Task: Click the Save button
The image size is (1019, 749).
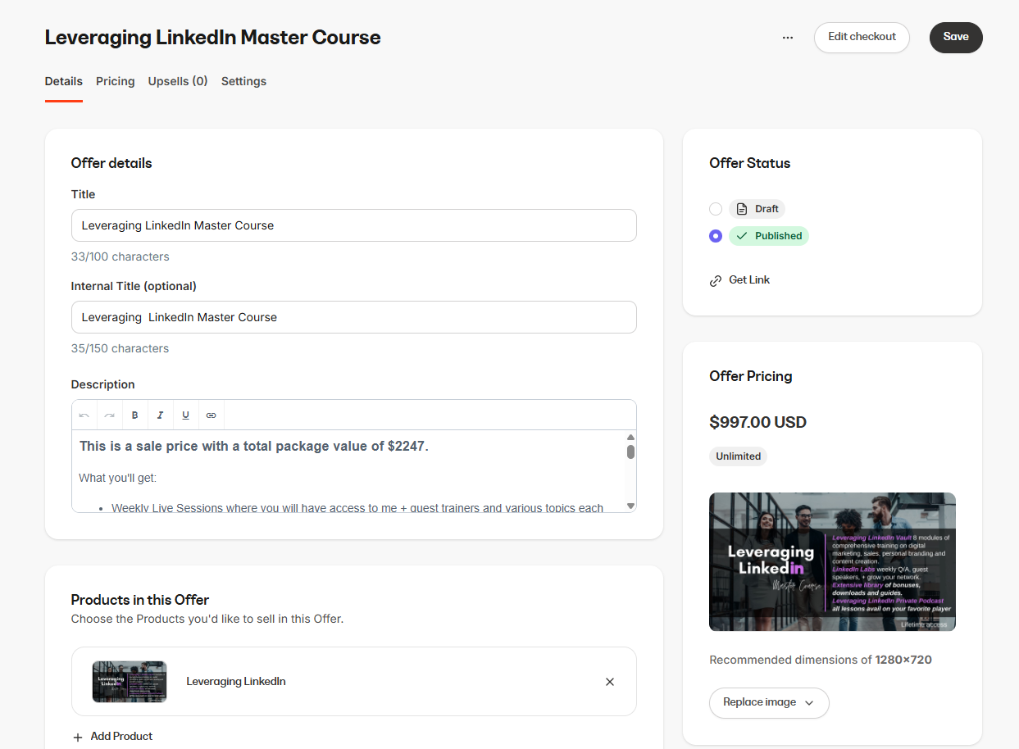Action: [x=955, y=37]
